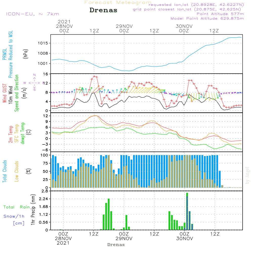
Task: Click the Forecast Meteogram heading
Action: pyautogui.click(x=118, y=3)
